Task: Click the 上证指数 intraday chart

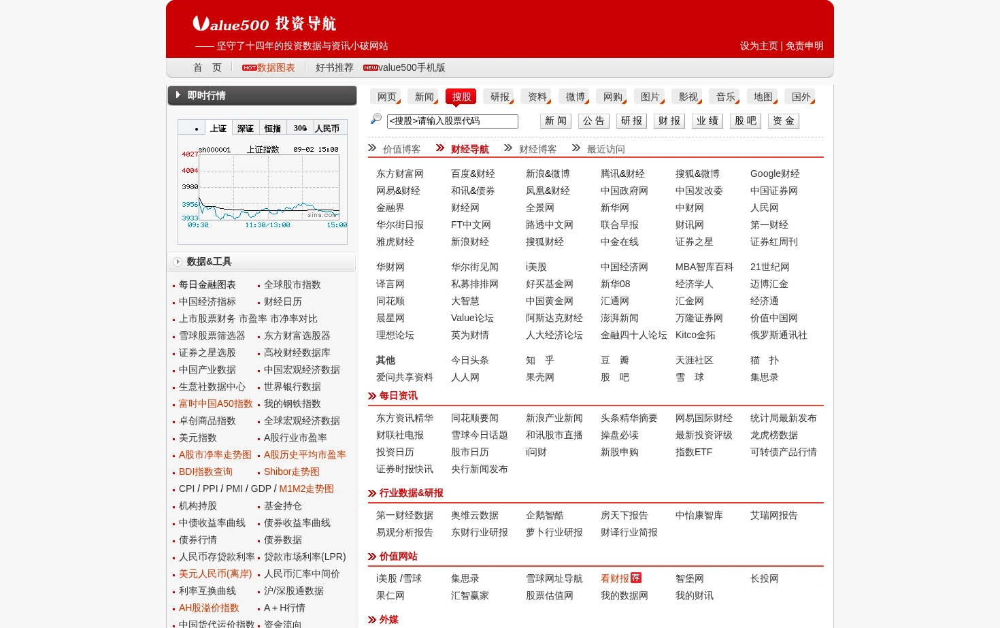Action: [x=263, y=186]
